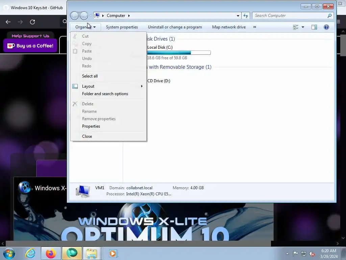Viewport: 346px width, 260px height.
Task: Click Map network drive
Action: [229, 27]
